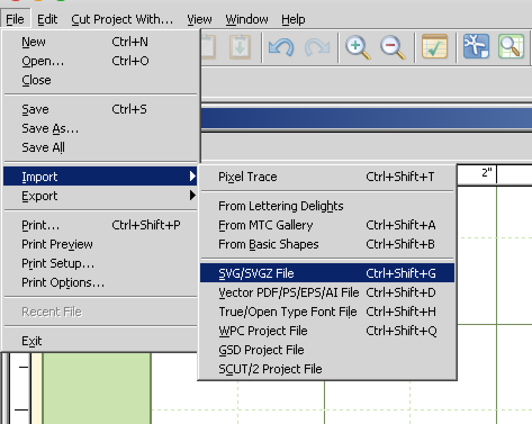
Task: Click the Redo arrow icon
Action: [x=317, y=47]
